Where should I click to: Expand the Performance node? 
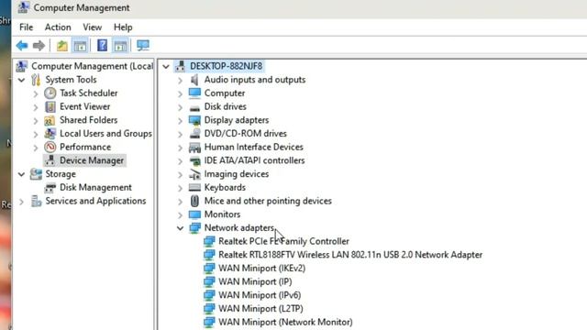point(36,148)
